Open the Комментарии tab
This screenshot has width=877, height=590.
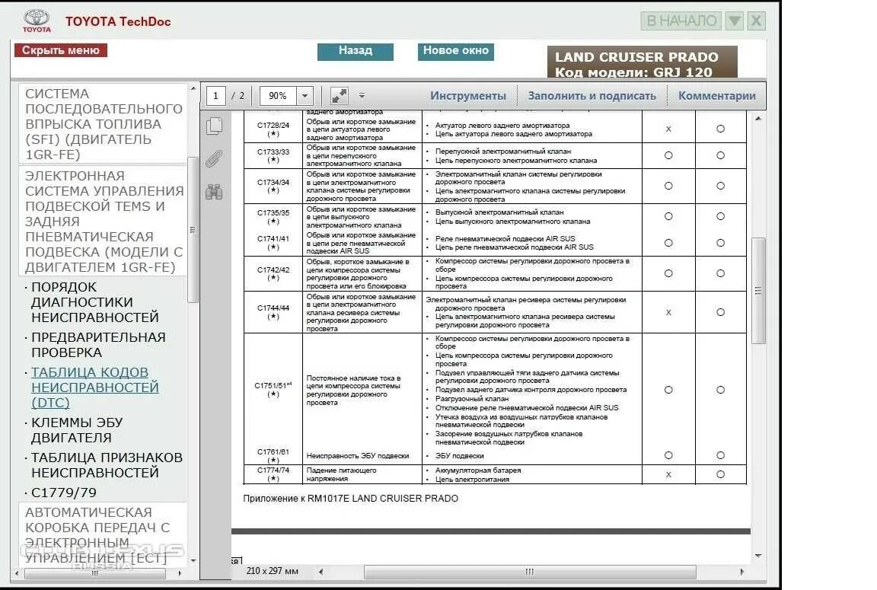point(716,96)
